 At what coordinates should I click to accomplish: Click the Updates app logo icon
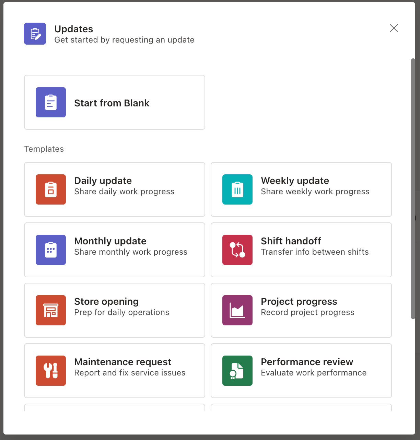pos(35,34)
